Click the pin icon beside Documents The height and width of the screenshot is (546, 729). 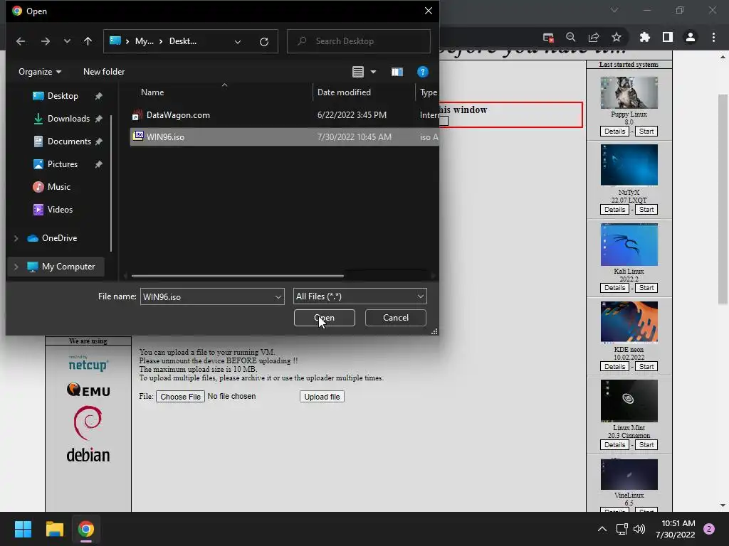coord(98,141)
